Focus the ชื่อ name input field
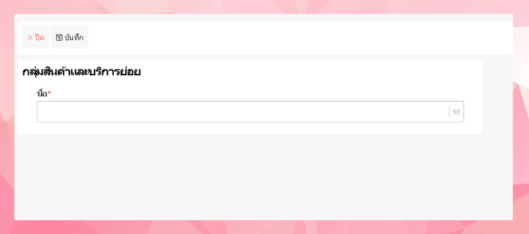The width and height of the screenshot is (529, 234). pyautogui.click(x=250, y=112)
